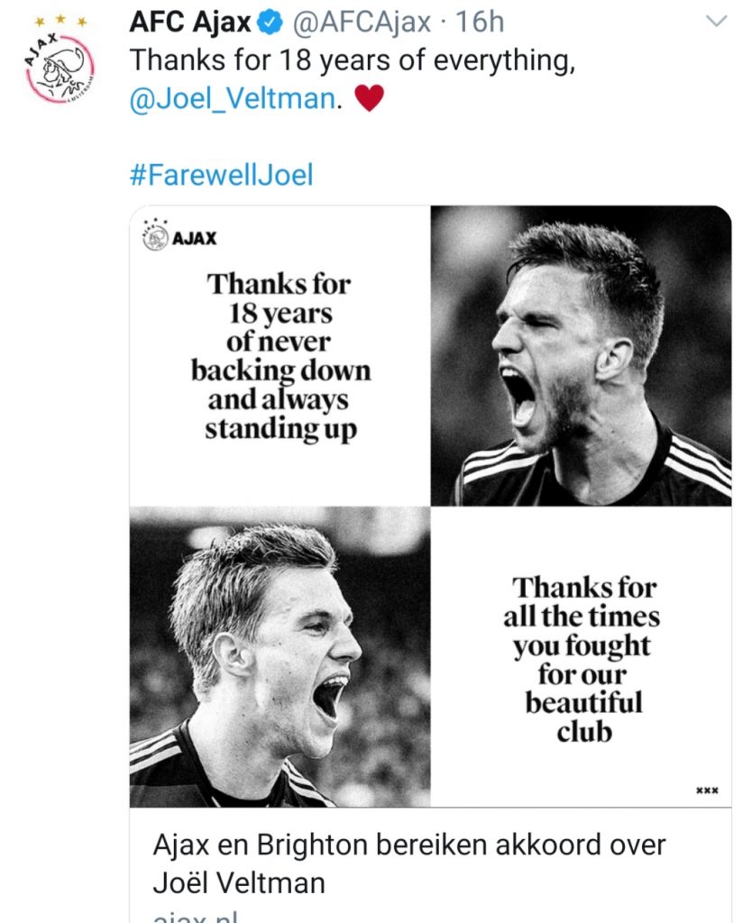
Task: Open the AFC Ajax display name
Action: 190,23
